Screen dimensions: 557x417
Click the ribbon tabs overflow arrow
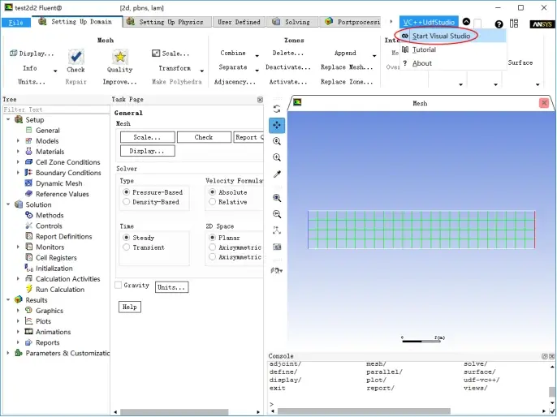coord(391,22)
